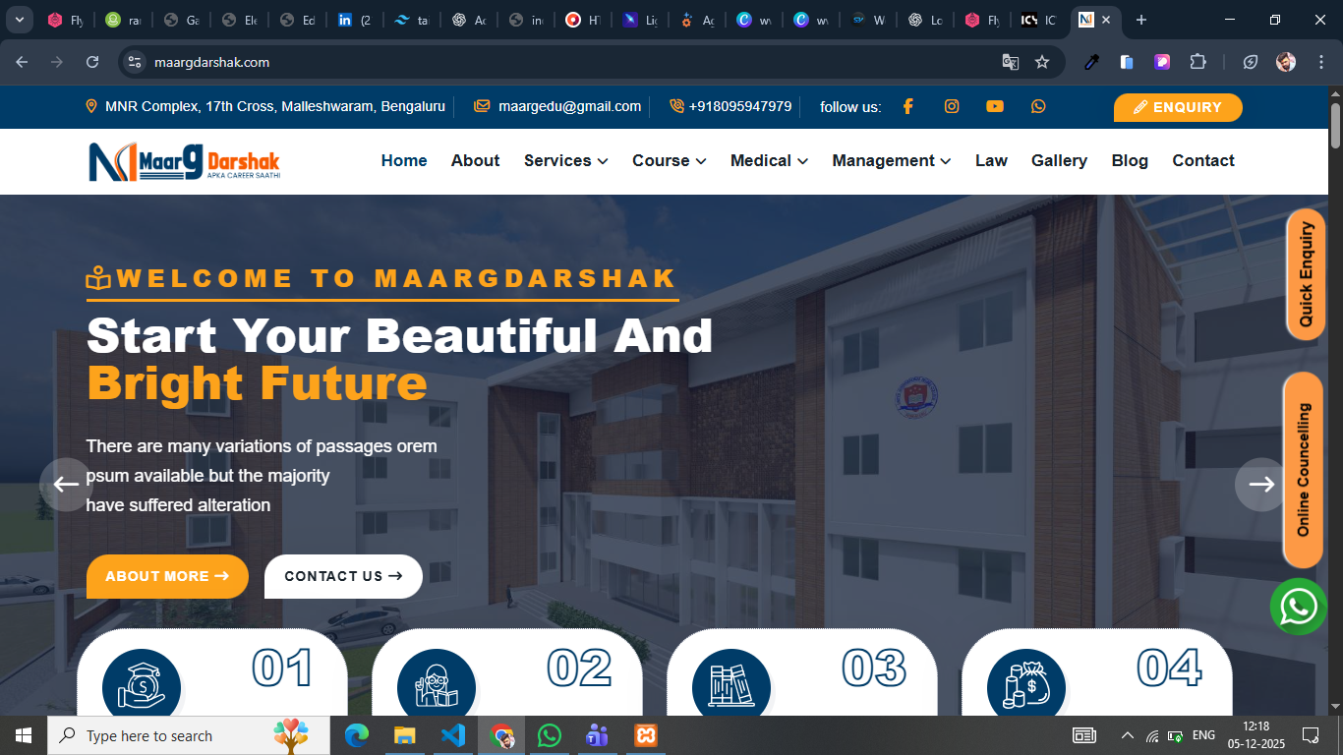
Task: Click the maargdarshak.com address bar
Action: coord(590,62)
